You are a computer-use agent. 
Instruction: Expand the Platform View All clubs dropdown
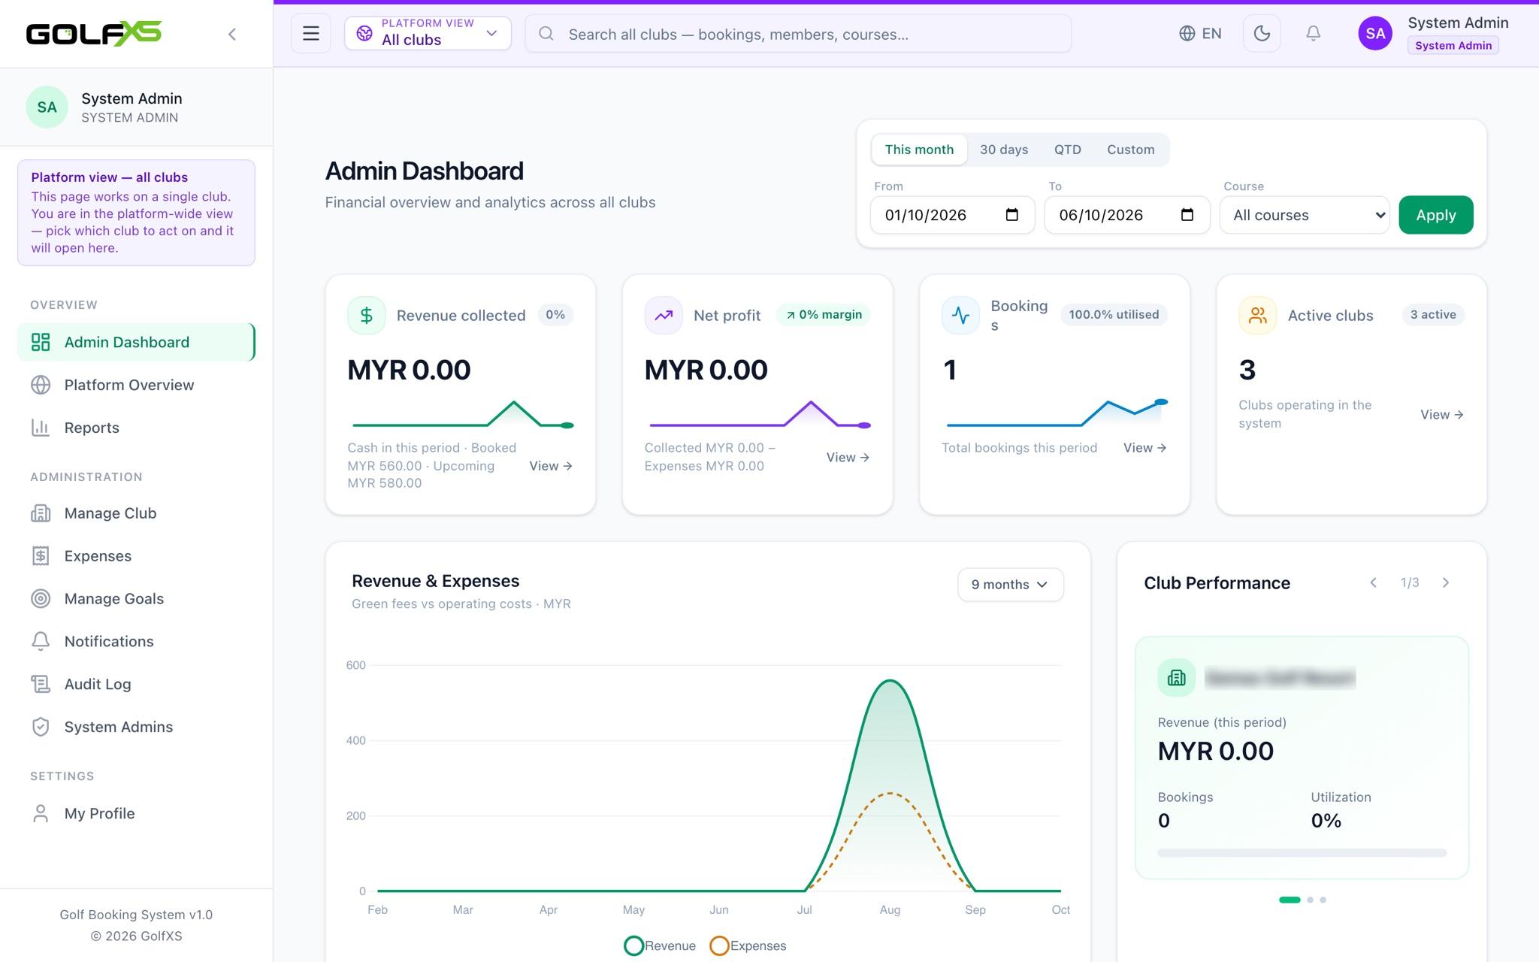[428, 33]
